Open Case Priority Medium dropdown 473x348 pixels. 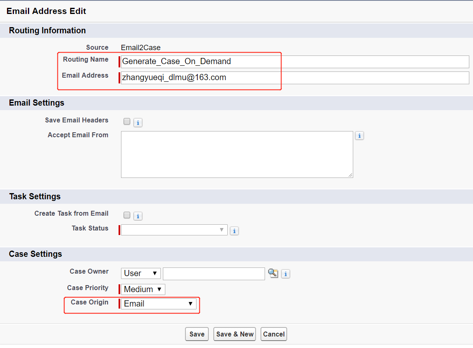(x=143, y=289)
